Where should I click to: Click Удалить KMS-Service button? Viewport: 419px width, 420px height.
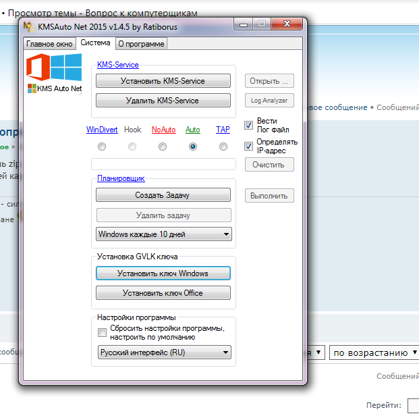(x=163, y=101)
